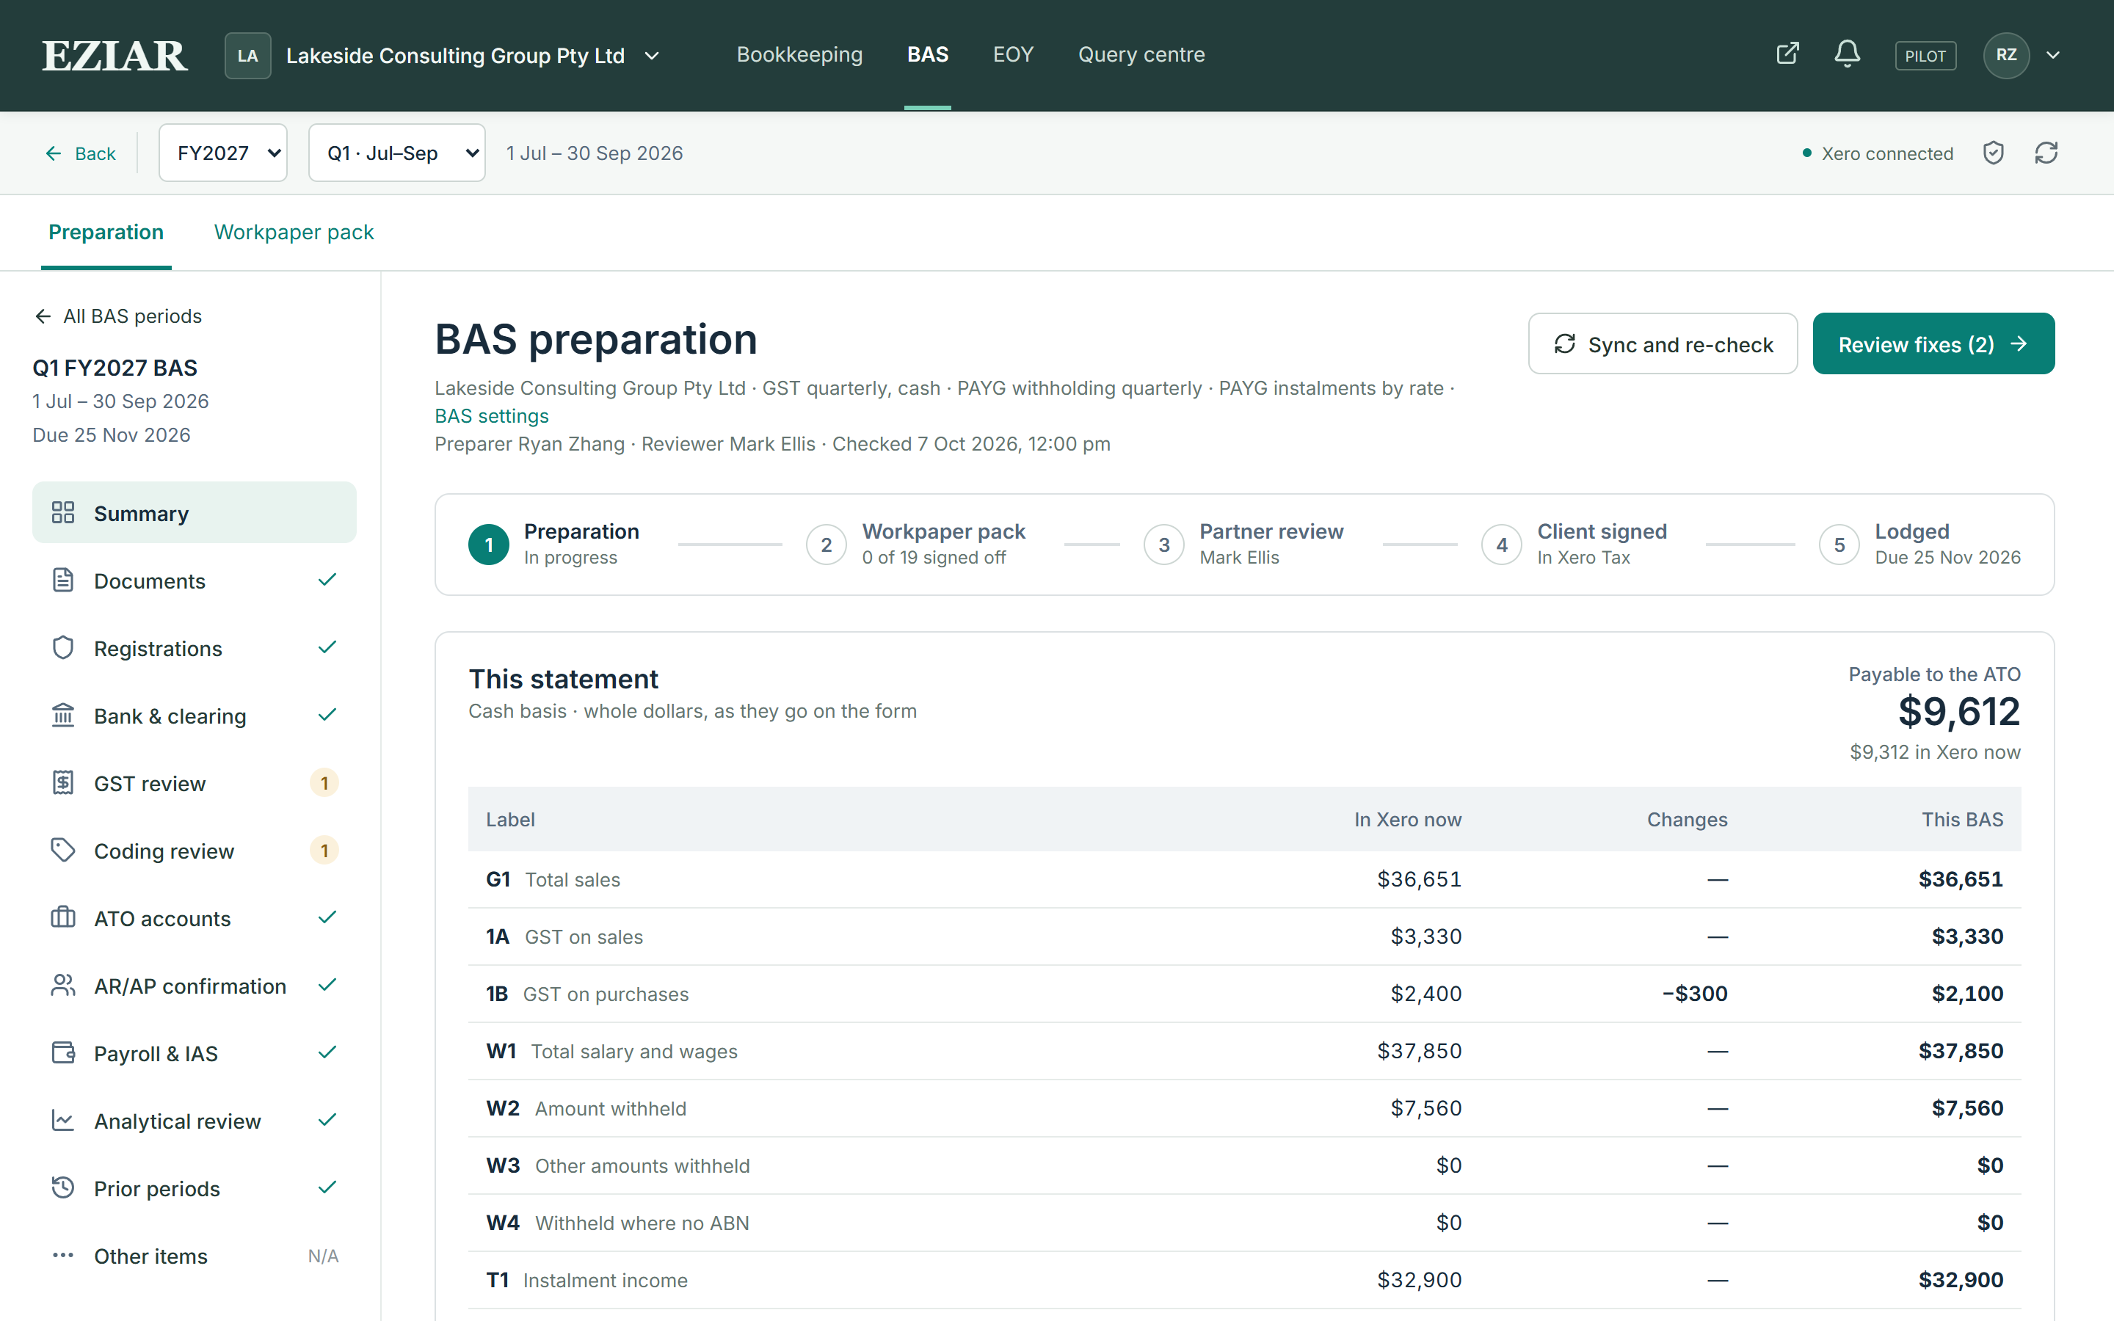The height and width of the screenshot is (1321, 2114).
Task: Open the ATO accounts section
Action: (x=194, y=918)
